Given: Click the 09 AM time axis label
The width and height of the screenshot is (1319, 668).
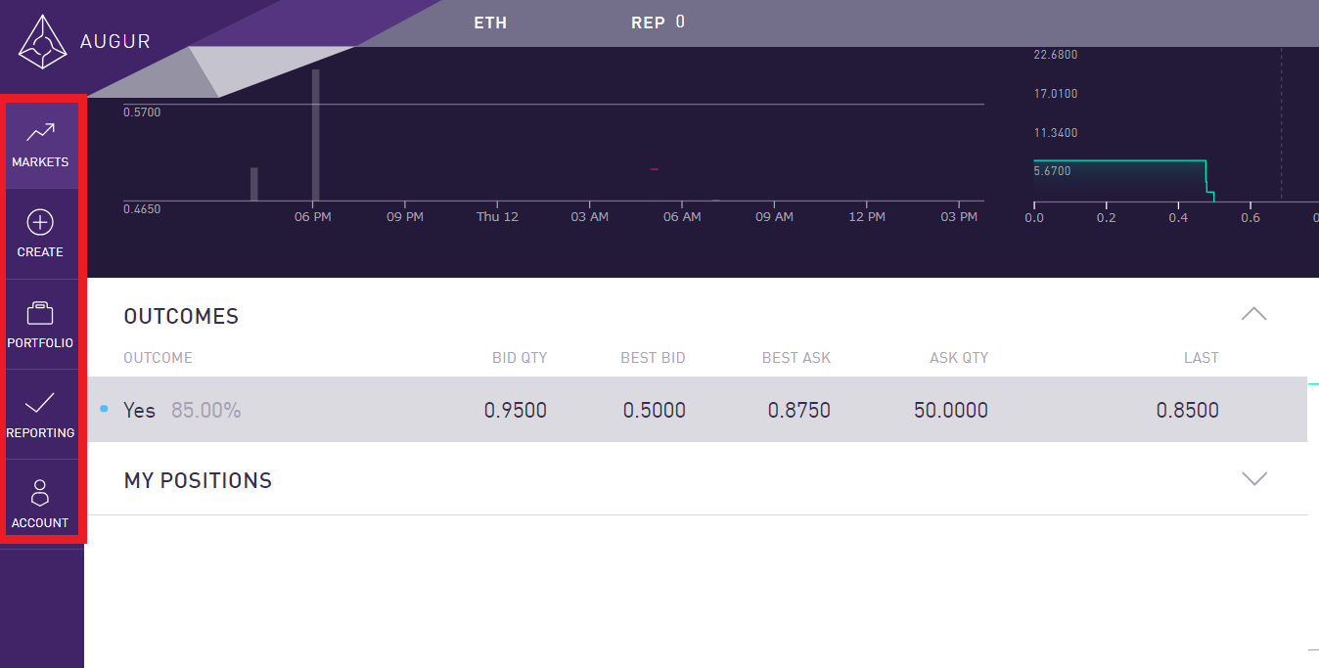Looking at the screenshot, I should click(774, 217).
